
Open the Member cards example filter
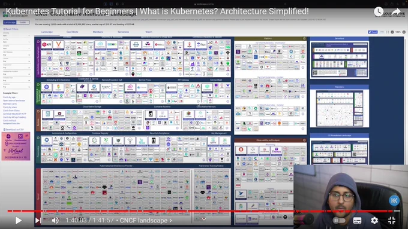pos(10,104)
